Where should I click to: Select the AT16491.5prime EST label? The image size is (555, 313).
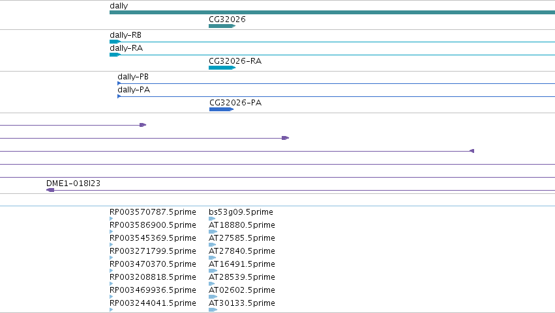tap(242, 264)
